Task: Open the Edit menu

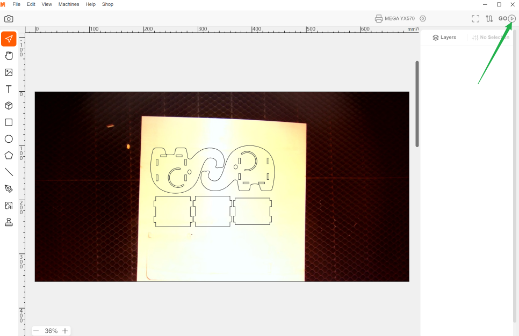Action: (x=31, y=4)
